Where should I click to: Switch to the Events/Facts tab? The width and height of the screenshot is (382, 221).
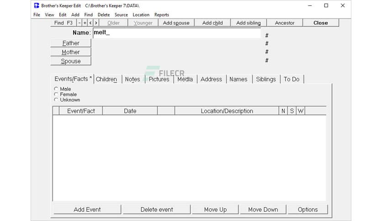(73, 79)
